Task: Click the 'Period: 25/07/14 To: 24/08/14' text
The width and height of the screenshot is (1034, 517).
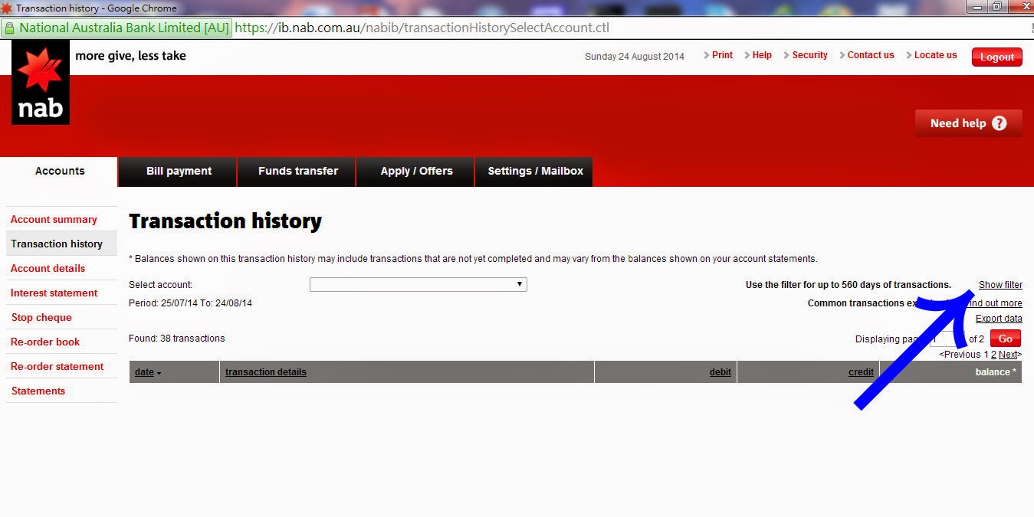Action: click(190, 303)
